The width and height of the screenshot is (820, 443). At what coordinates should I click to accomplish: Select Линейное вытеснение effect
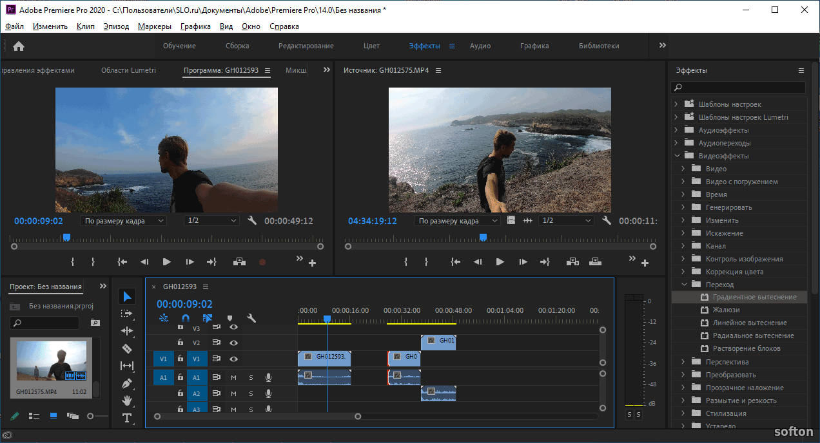(749, 323)
